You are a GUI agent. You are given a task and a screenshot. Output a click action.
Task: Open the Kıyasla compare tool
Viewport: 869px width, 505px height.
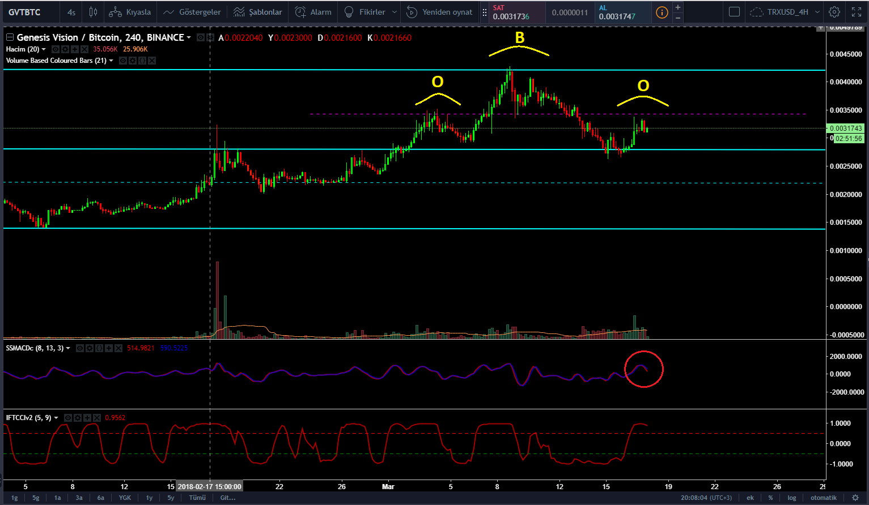130,12
